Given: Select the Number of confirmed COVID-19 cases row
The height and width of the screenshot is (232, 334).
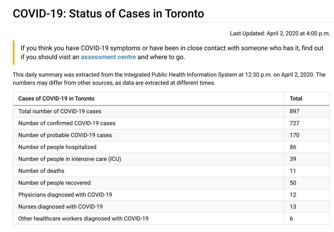Looking at the screenshot, I should coord(171,123).
